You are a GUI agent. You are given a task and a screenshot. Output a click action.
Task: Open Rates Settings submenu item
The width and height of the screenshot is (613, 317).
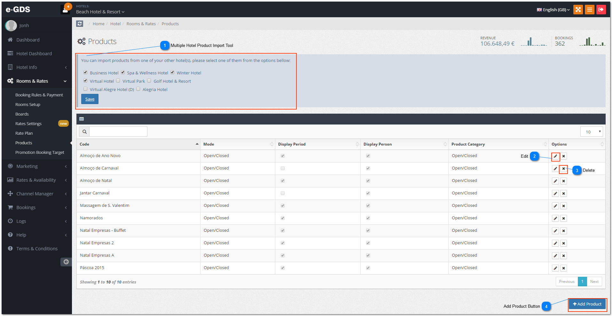point(28,124)
